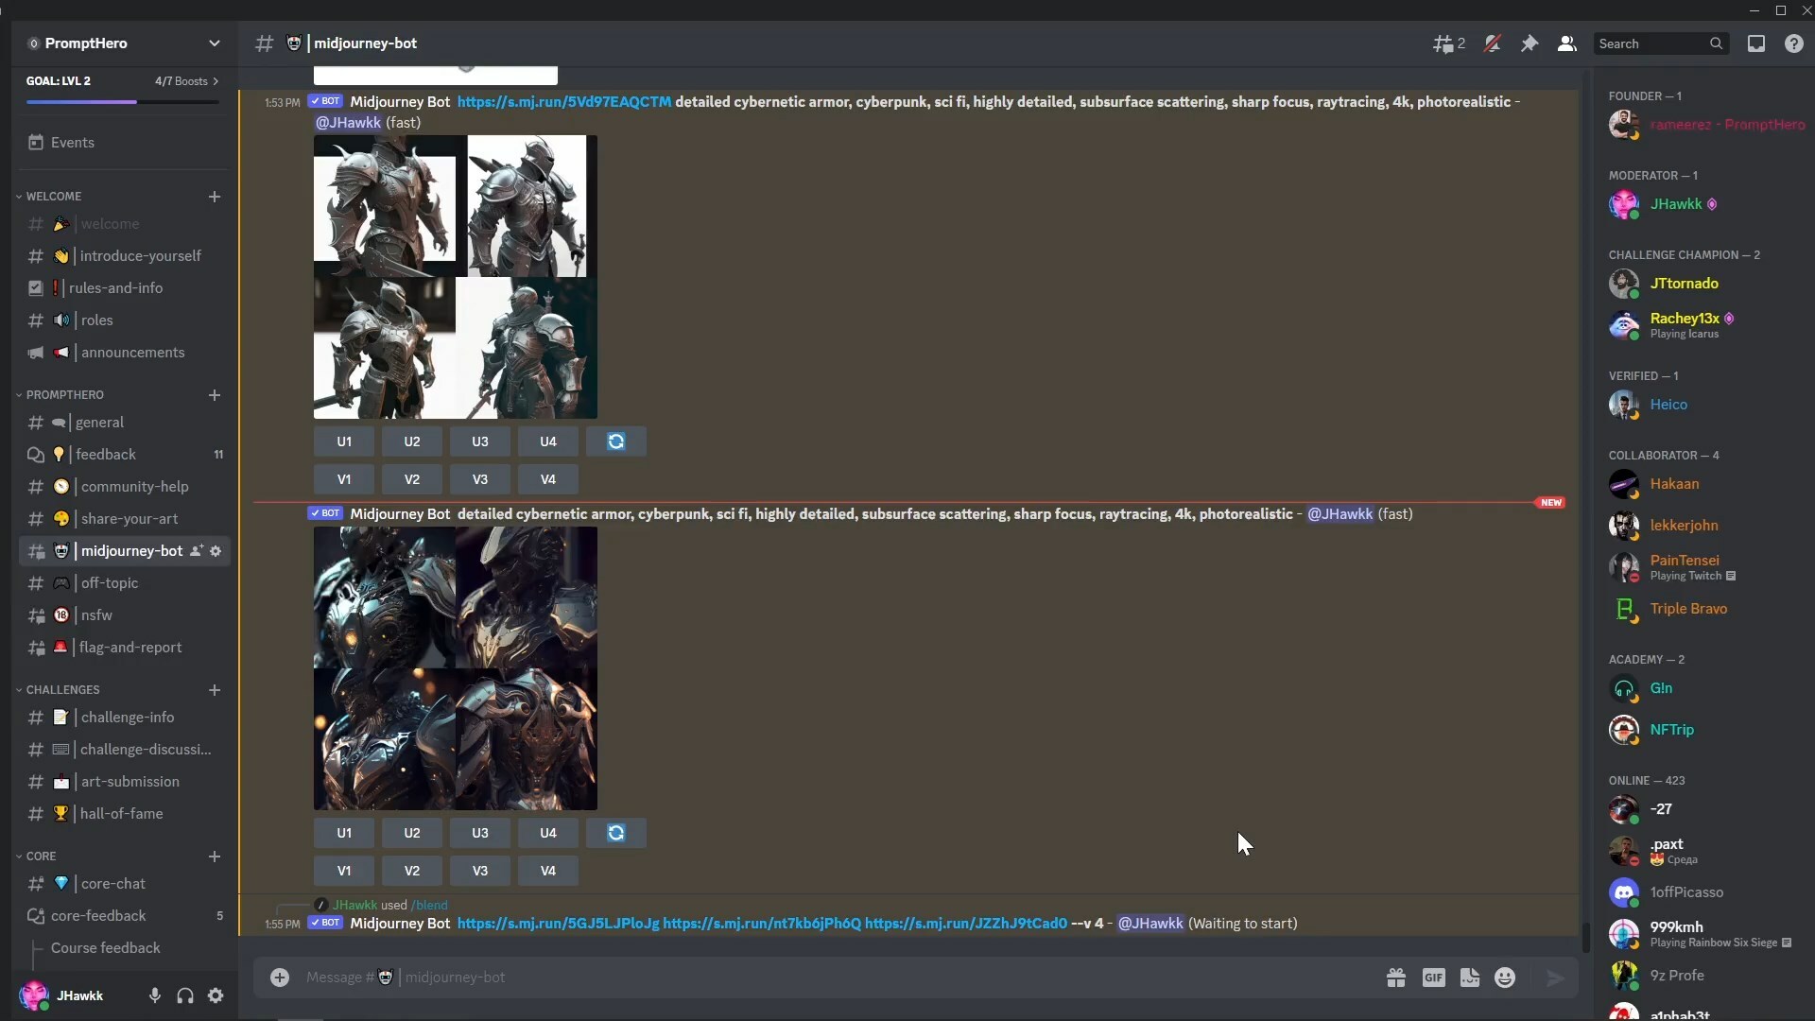Click the plus attachment button in message bar
Image resolution: width=1815 pixels, height=1021 pixels.
(x=280, y=978)
